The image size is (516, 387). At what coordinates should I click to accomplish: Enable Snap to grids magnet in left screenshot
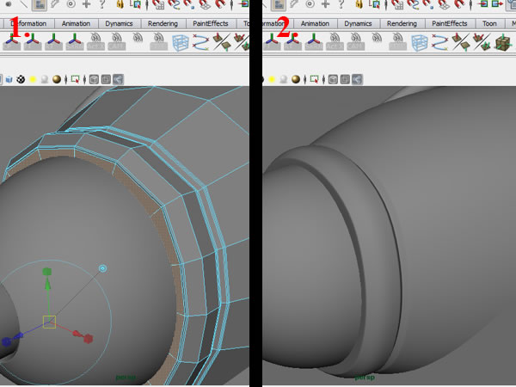tap(158, 4)
